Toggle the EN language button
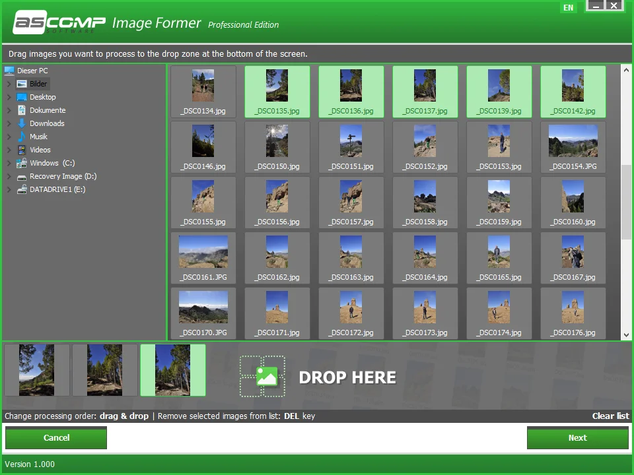634x475 pixels. point(569,7)
